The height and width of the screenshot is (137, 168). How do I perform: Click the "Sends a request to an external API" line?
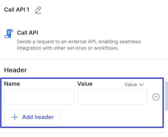(x=79, y=42)
